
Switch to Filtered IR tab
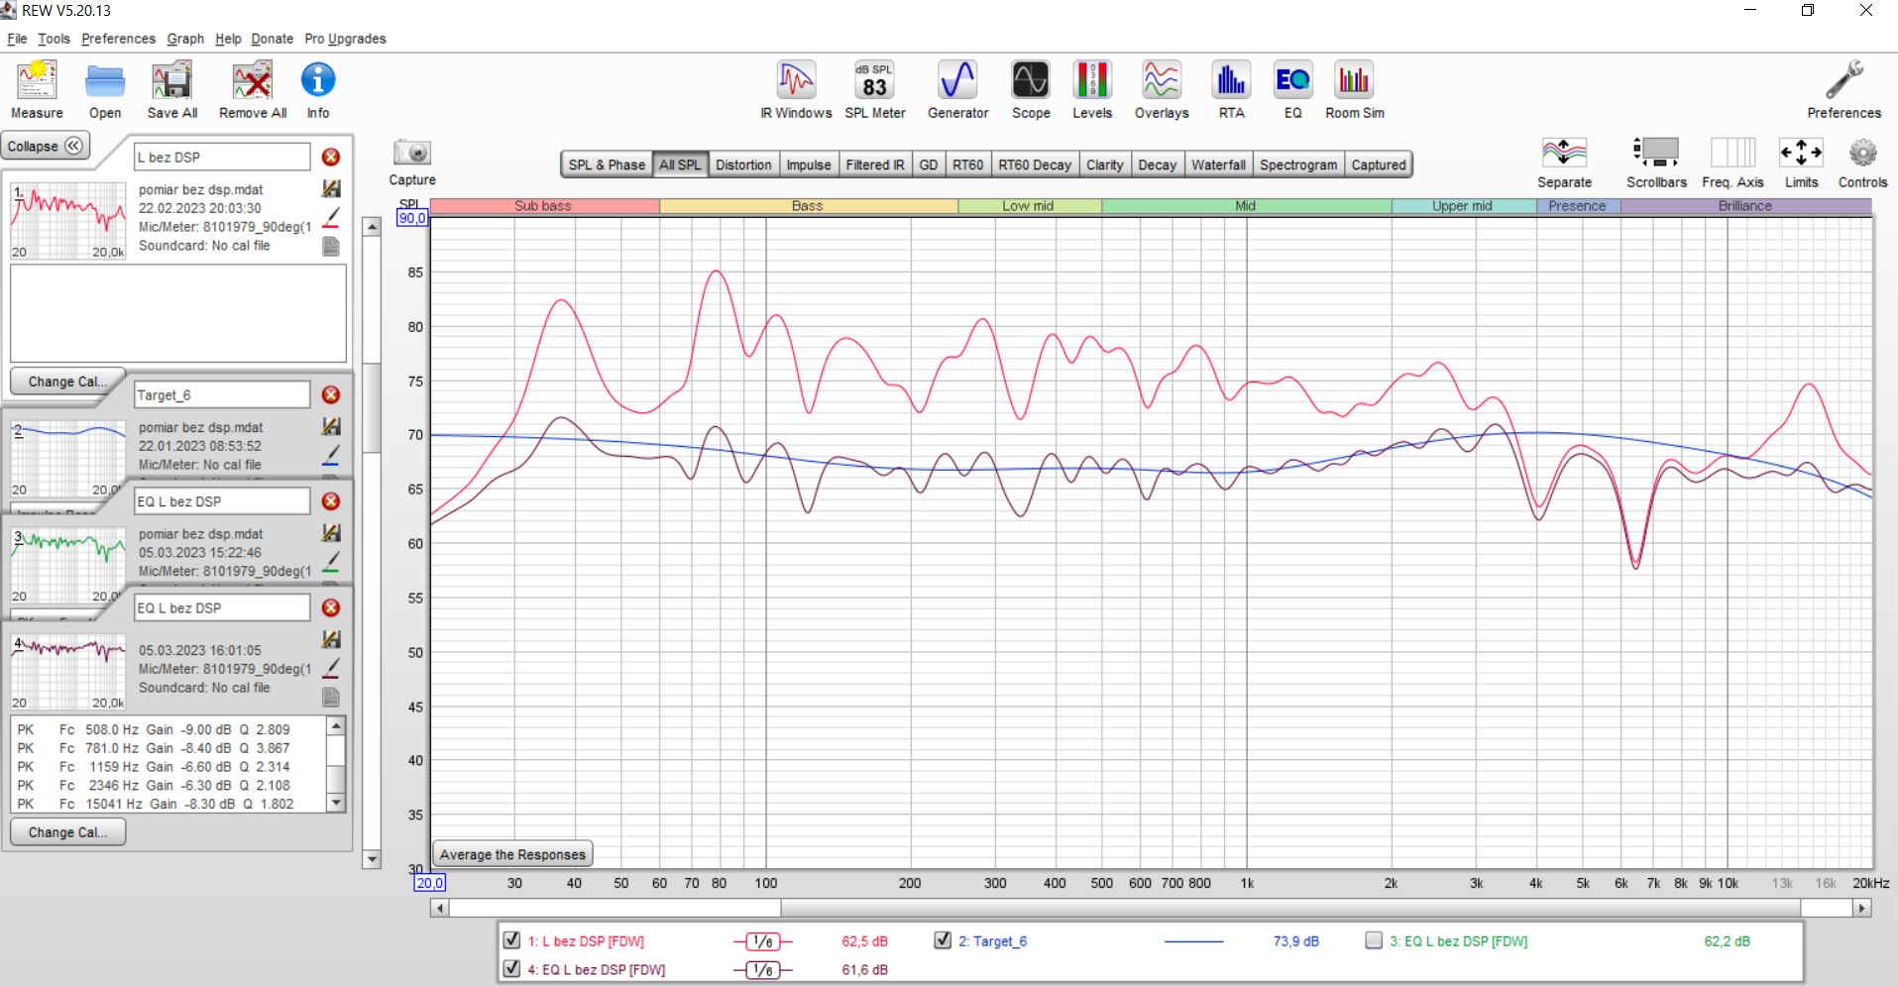tap(874, 164)
